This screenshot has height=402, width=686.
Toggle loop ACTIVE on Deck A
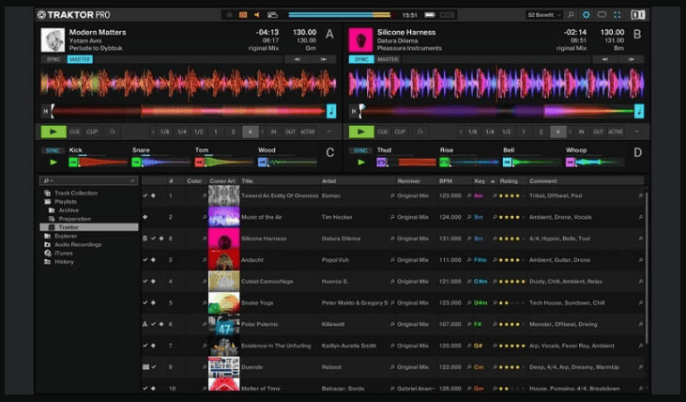(x=308, y=131)
